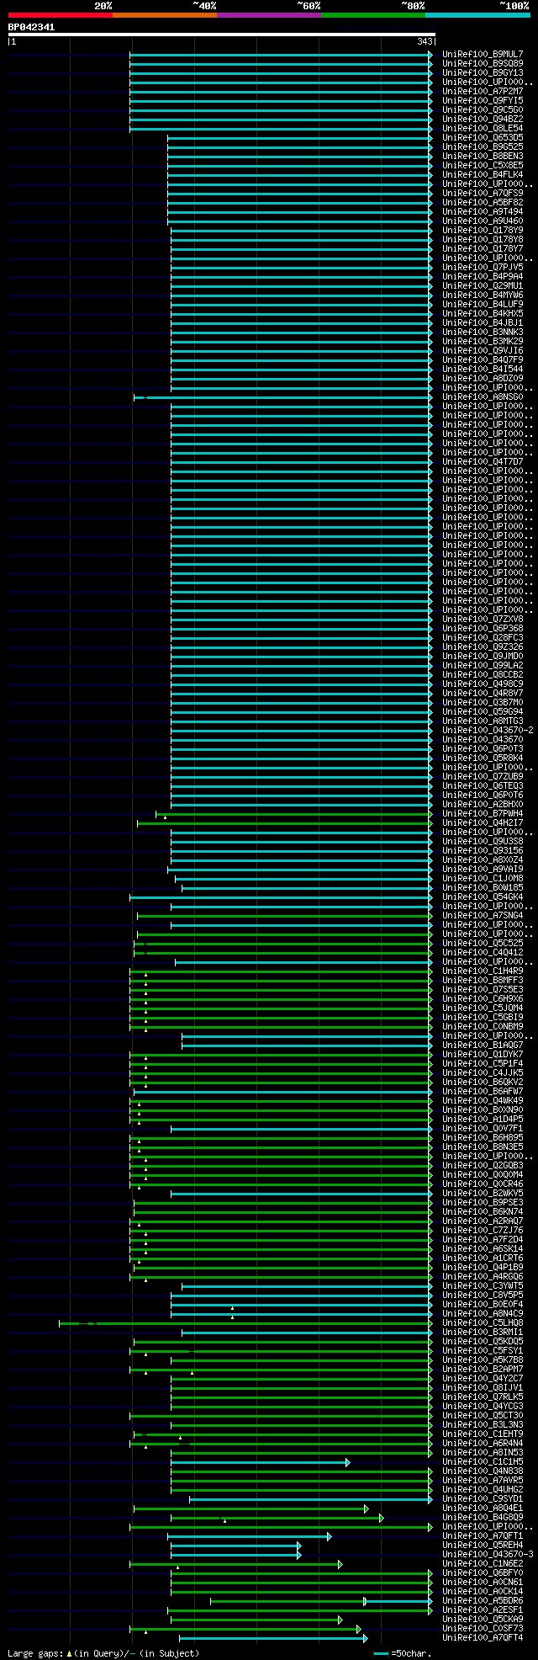
Task: Select hit label UniRef100_Q178Y9
Action: 483,231
